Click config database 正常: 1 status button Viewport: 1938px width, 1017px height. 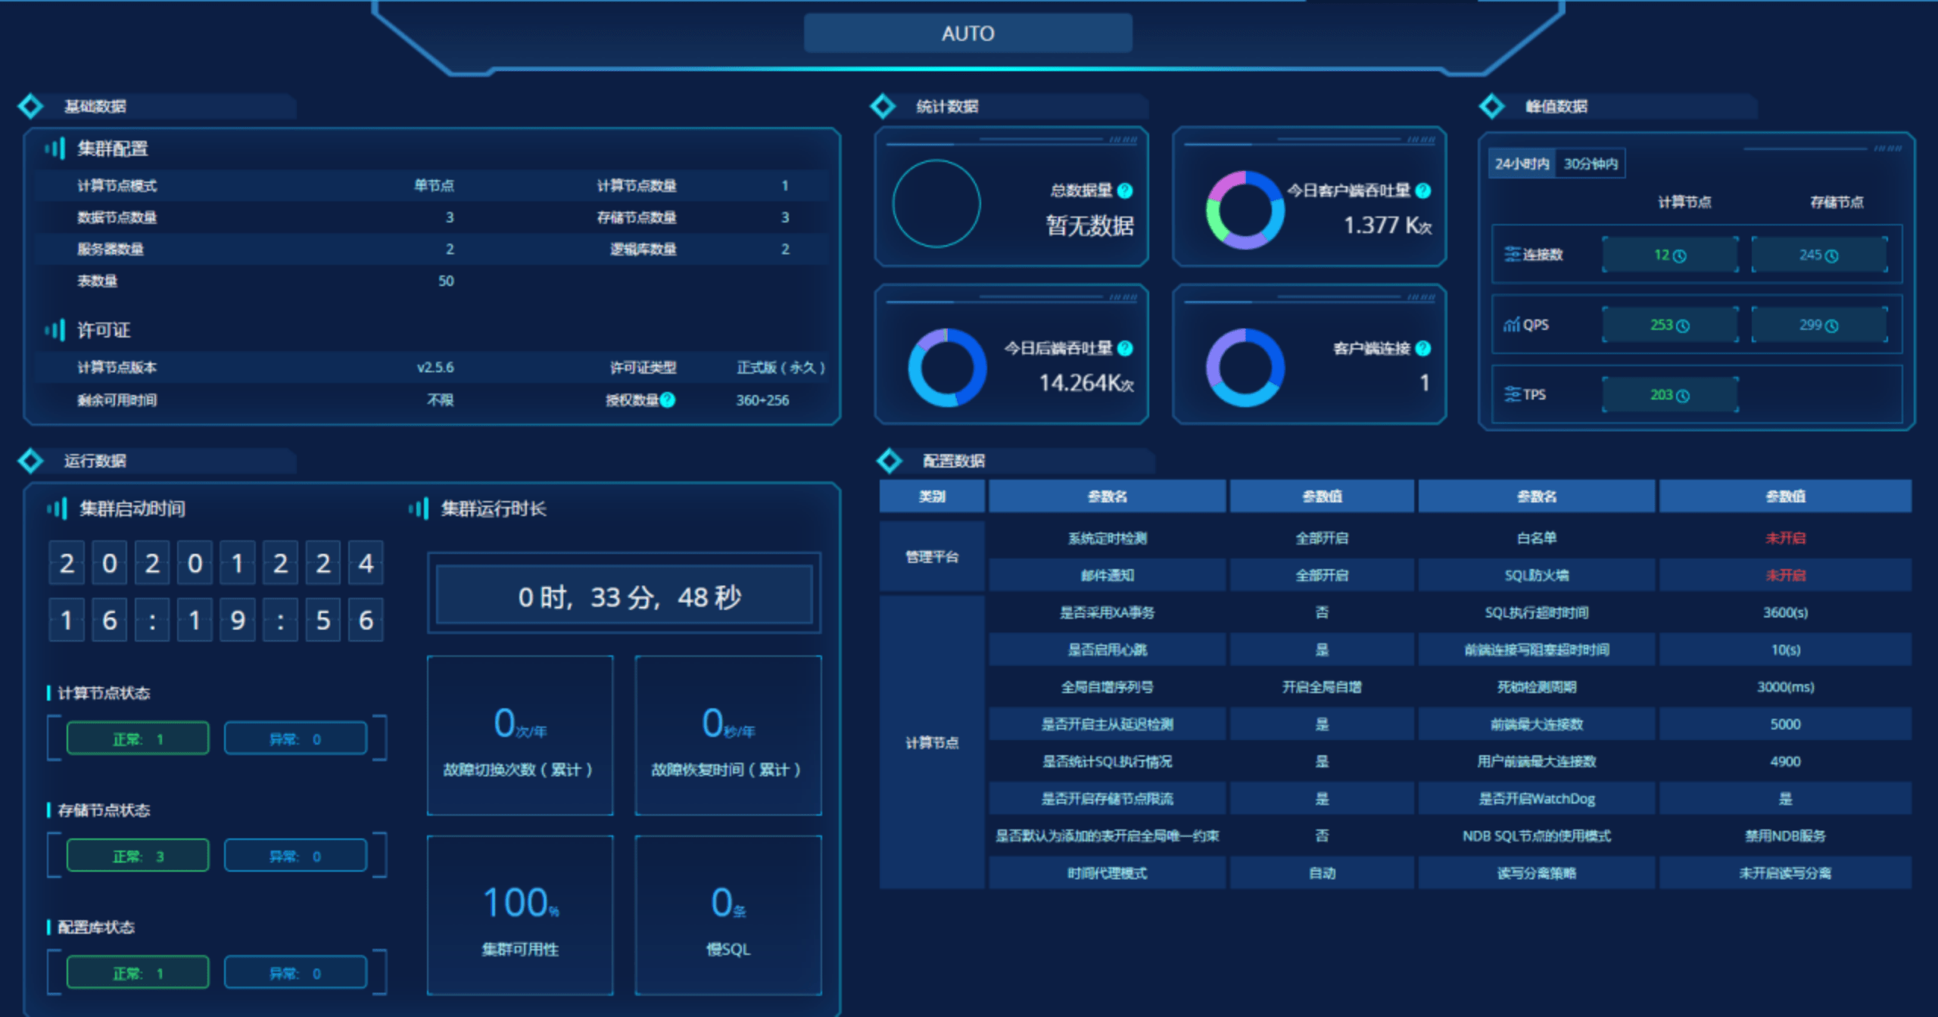[x=138, y=973]
